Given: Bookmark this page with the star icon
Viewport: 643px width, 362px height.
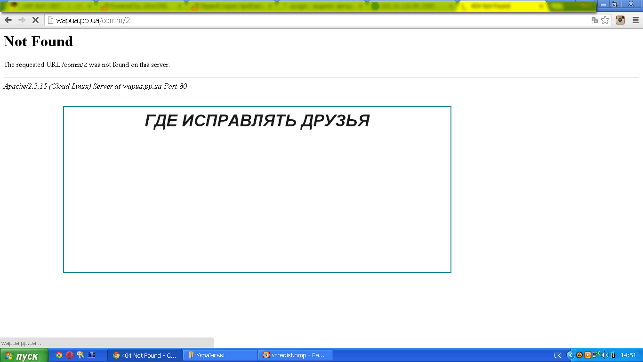Looking at the screenshot, I should point(605,20).
